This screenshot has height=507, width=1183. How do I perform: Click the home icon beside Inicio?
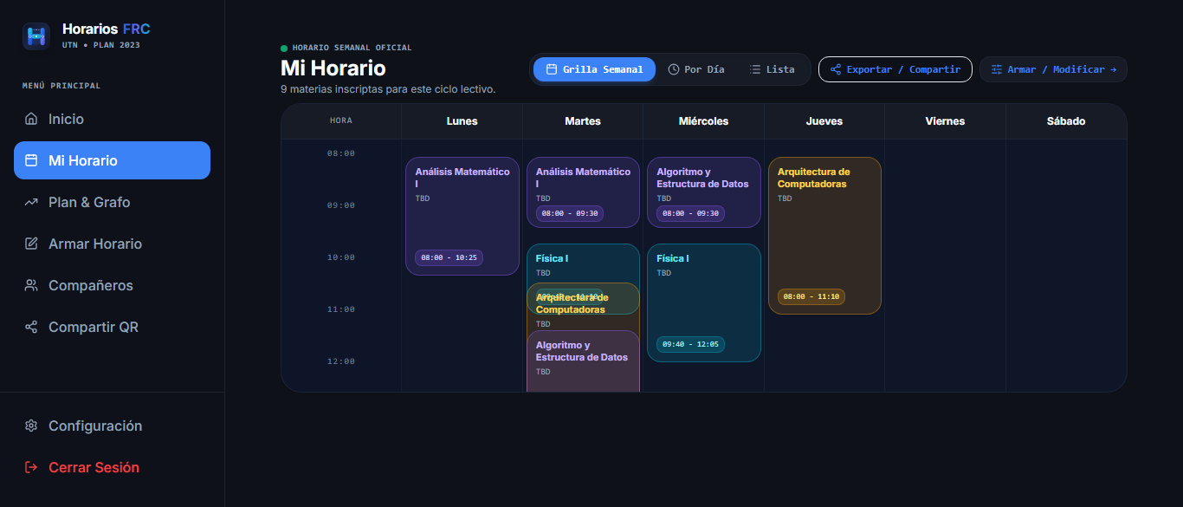[x=31, y=119]
